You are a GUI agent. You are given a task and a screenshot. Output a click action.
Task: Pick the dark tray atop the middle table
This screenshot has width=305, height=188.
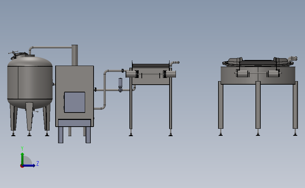(151, 65)
